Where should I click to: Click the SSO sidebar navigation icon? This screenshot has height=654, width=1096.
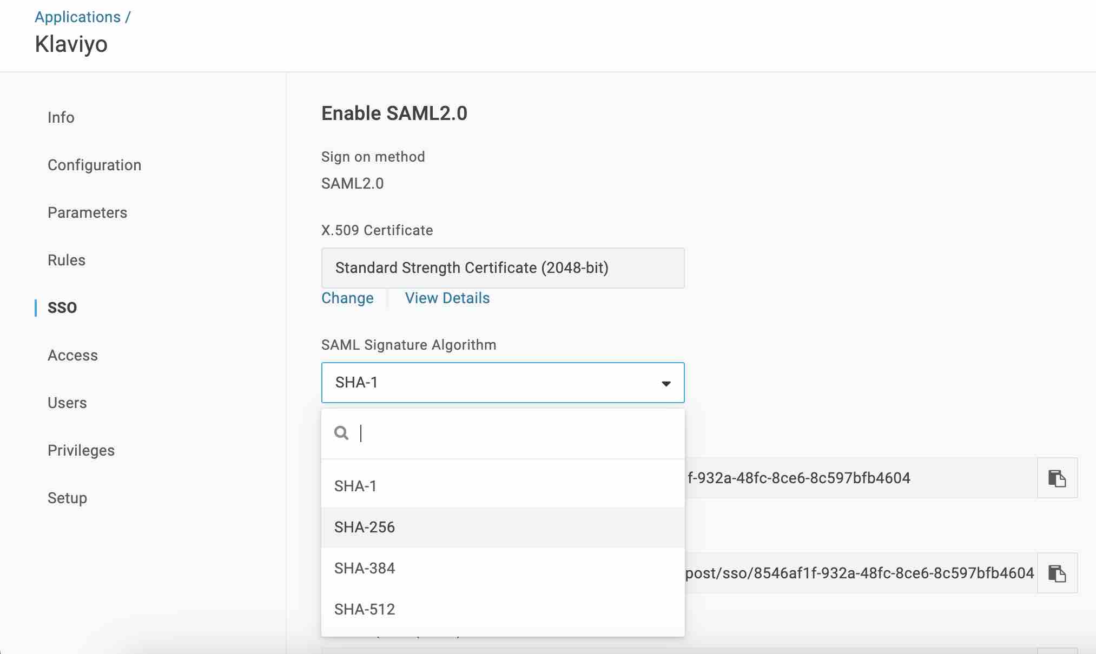(62, 307)
